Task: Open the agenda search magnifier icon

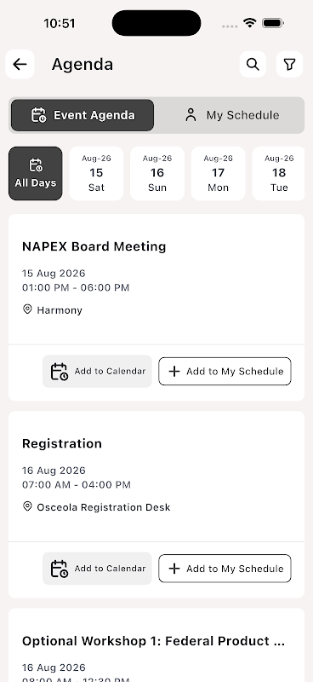Action: pyautogui.click(x=253, y=65)
